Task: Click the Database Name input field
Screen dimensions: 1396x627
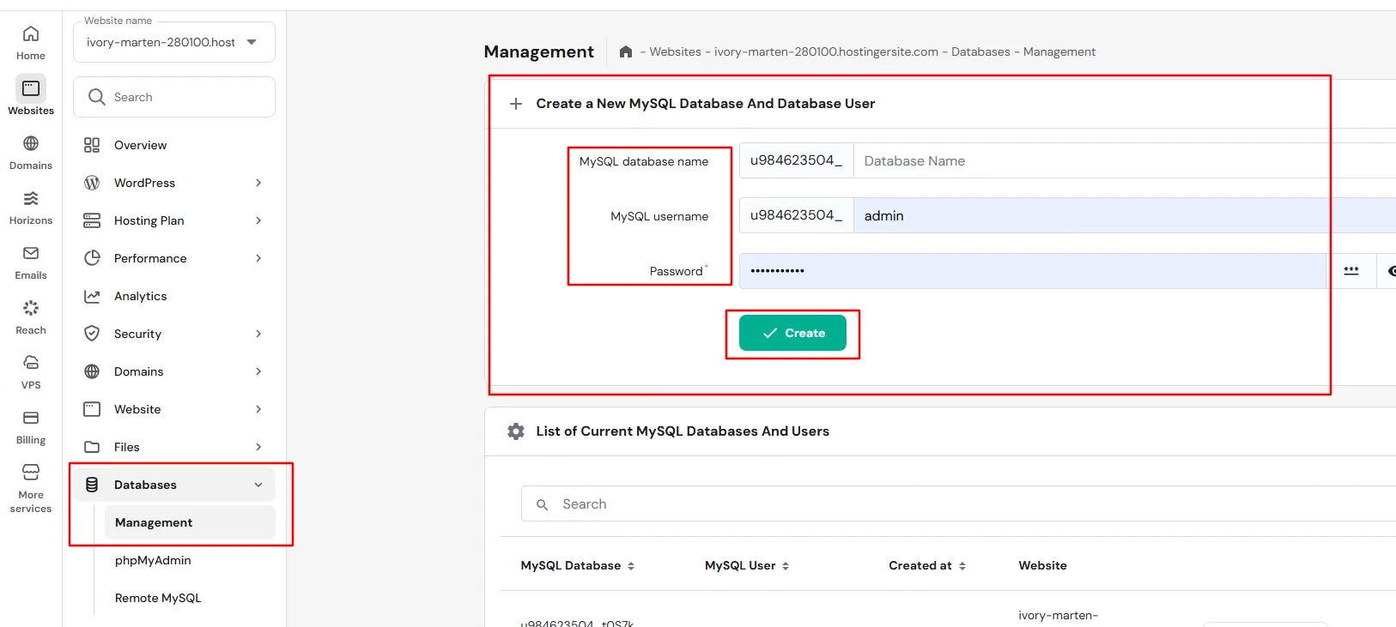Action: (1125, 161)
